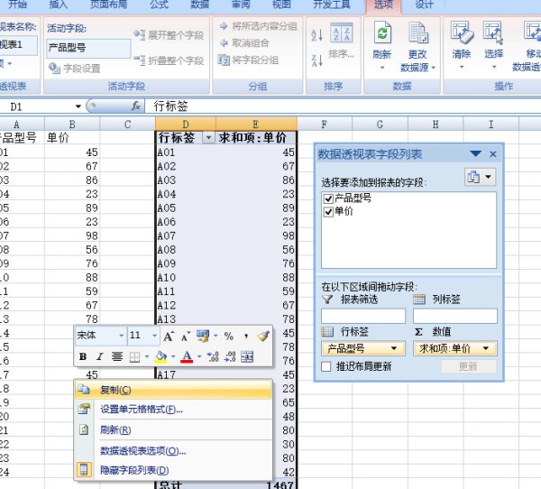Increase font size in mini toolbar
The image size is (541, 489).
[169, 336]
